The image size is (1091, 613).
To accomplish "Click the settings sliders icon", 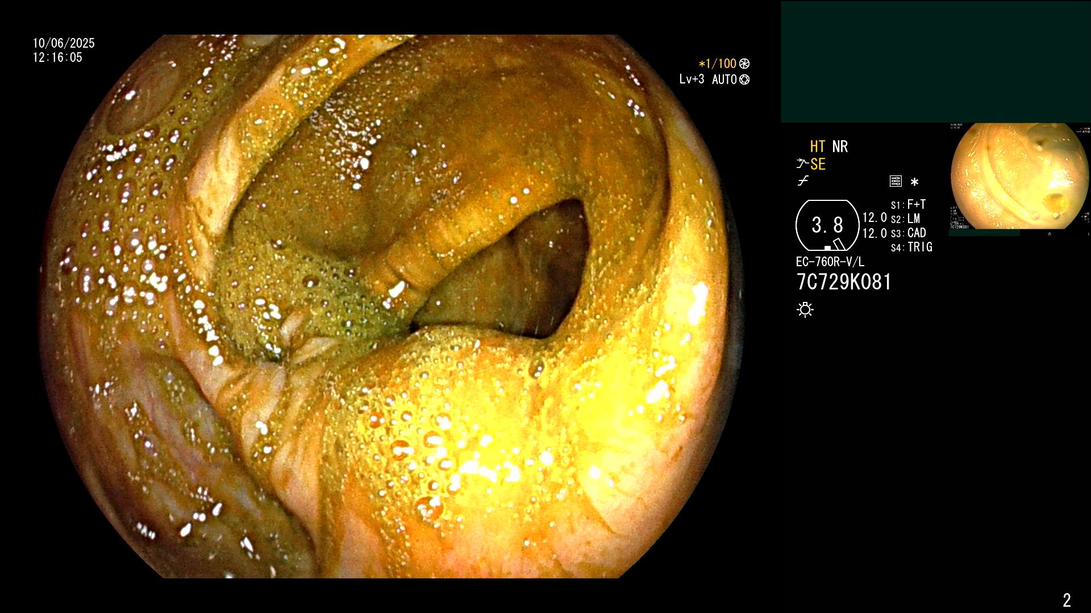I will tap(896, 182).
